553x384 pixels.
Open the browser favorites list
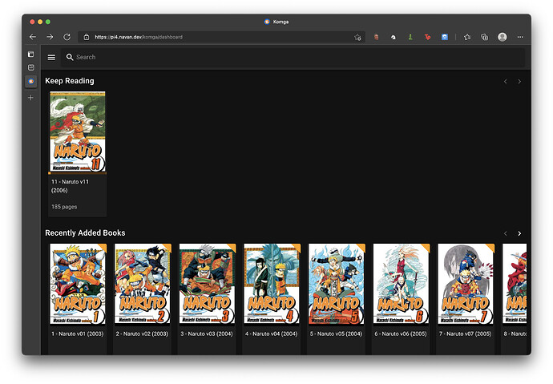pos(467,37)
